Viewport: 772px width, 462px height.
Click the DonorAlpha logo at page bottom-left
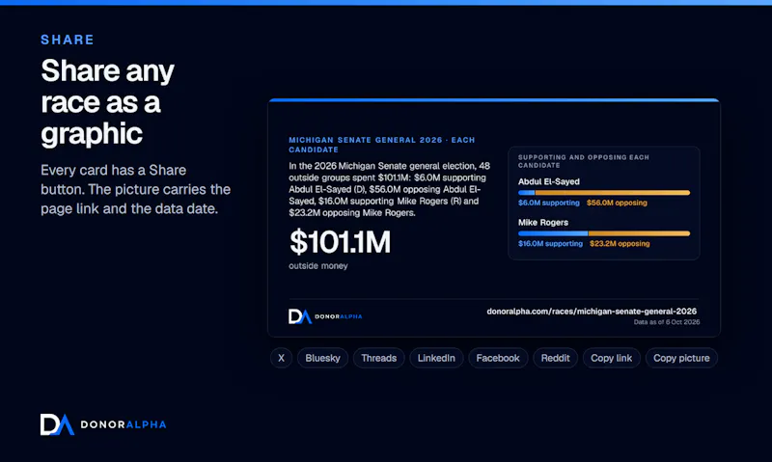(x=103, y=424)
